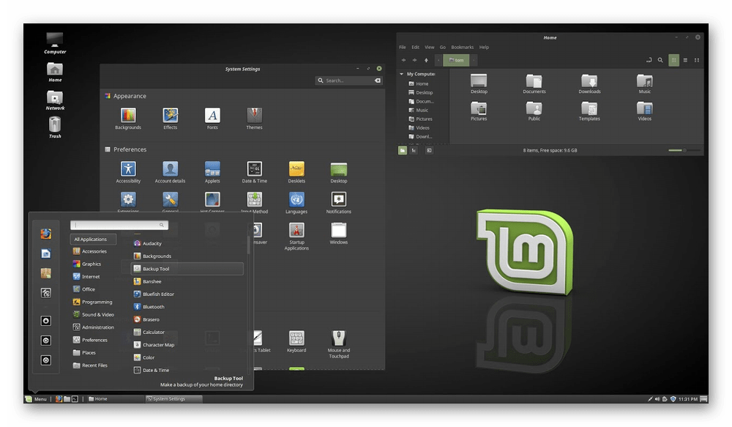Adjust the file manager zoom slider
The image size is (732, 427).
click(684, 150)
